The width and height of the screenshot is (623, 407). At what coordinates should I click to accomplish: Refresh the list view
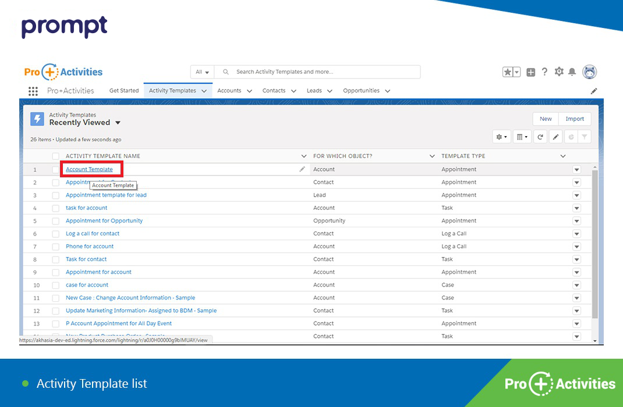tap(540, 137)
